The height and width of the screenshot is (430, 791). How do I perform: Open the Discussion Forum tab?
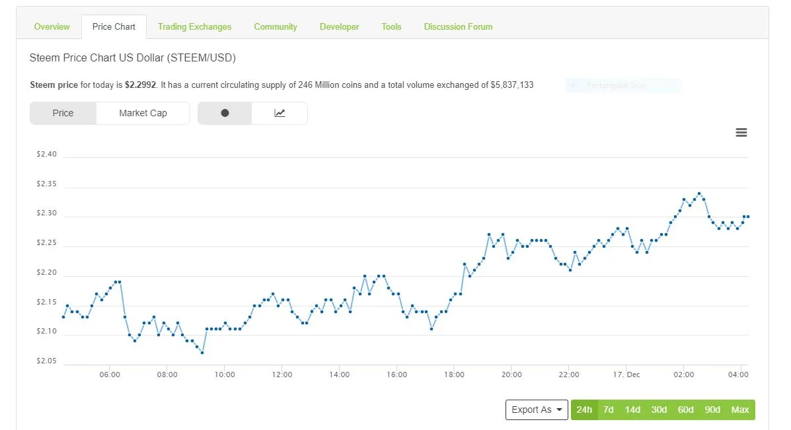tap(458, 26)
